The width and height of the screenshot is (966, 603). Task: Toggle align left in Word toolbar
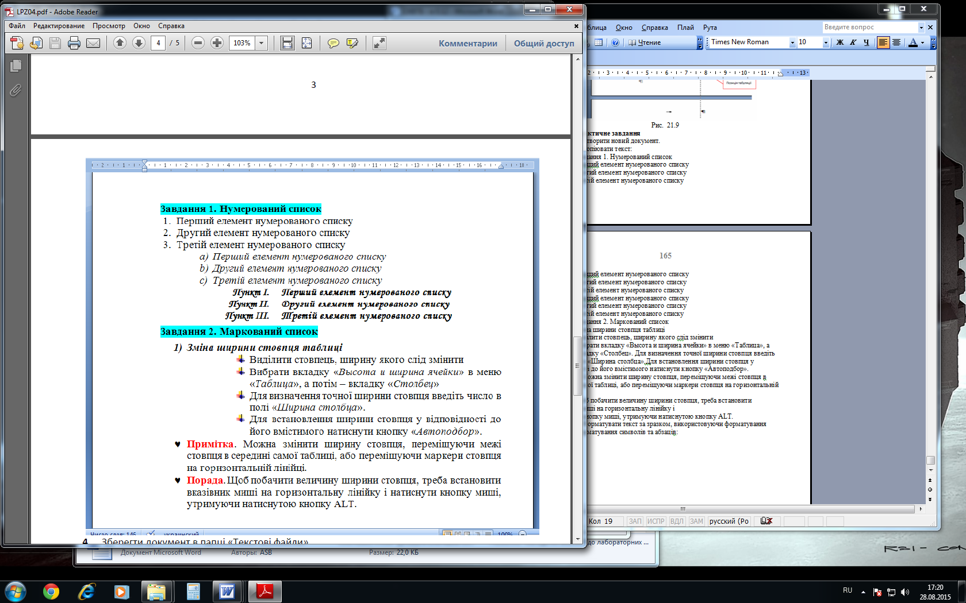click(x=883, y=42)
